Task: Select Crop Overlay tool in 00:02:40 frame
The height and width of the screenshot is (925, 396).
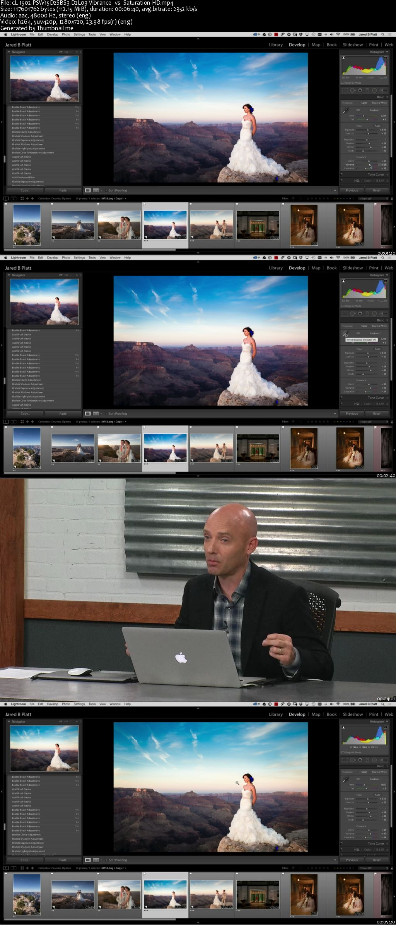Action: pyautogui.click(x=345, y=314)
